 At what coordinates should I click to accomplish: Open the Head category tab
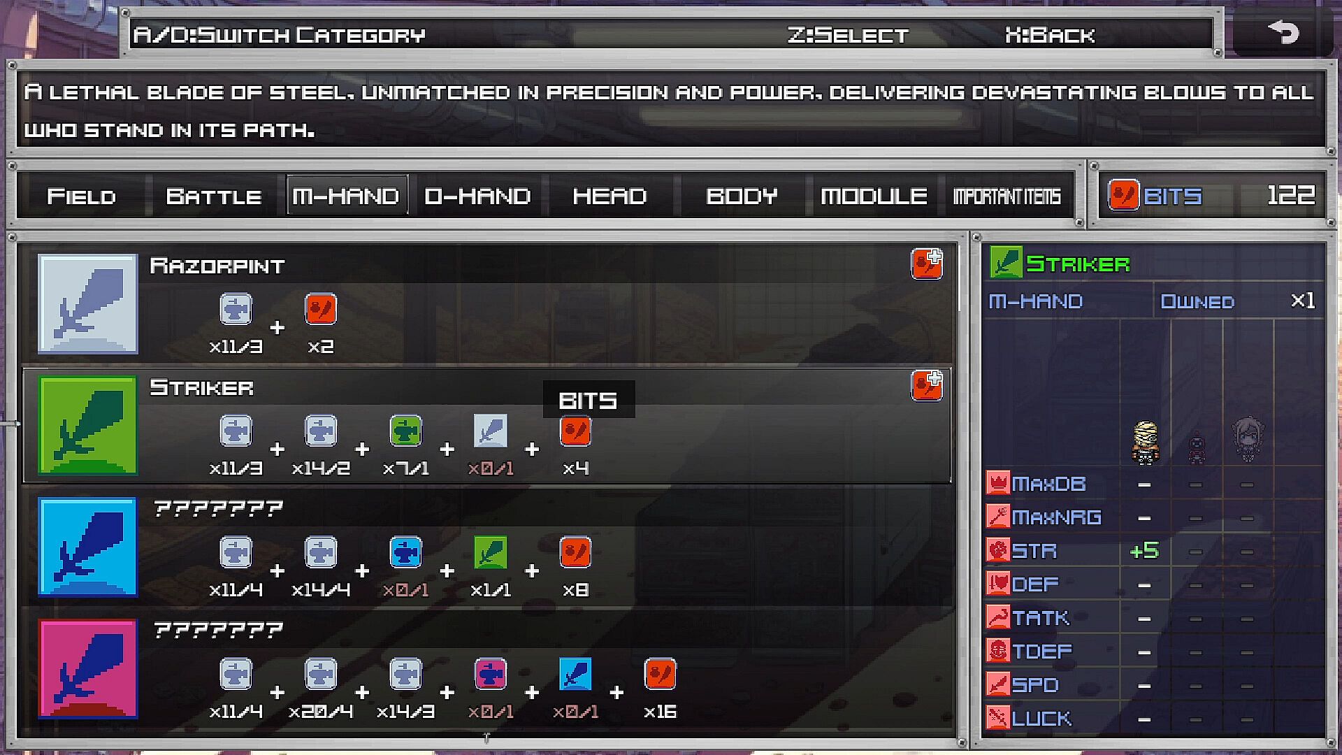(x=609, y=196)
